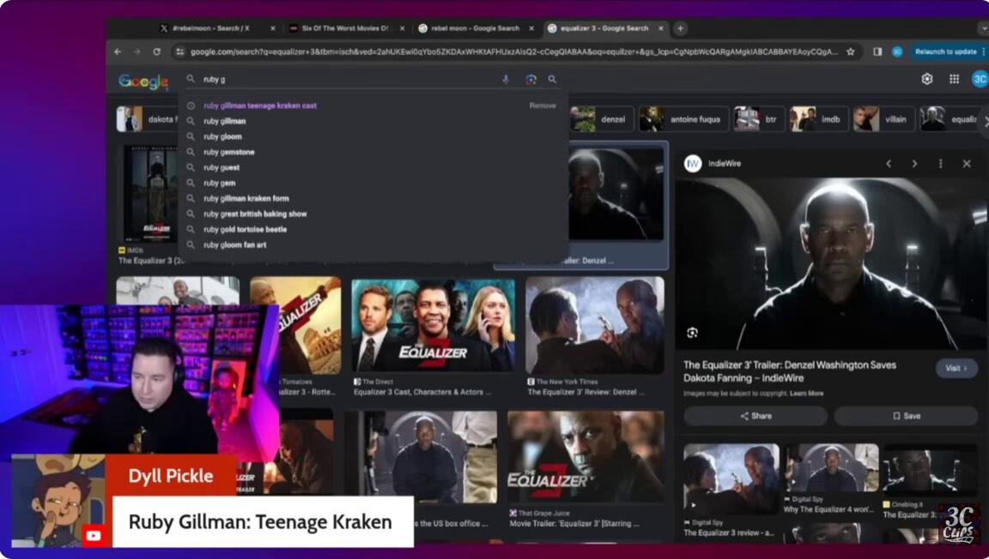Share the previewed Equalizer 3 image

coord(755,416)
